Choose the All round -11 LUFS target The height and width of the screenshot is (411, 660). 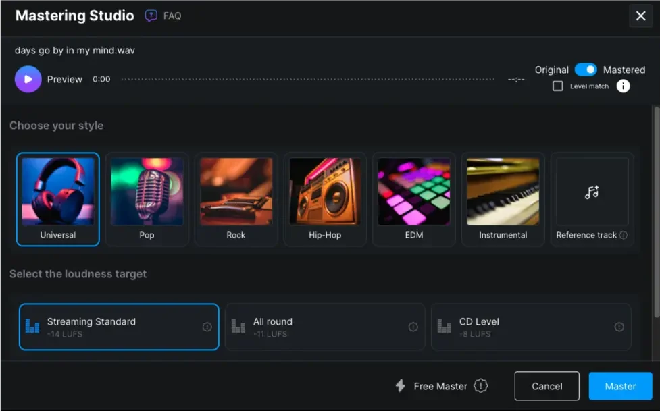pos(324,327)
